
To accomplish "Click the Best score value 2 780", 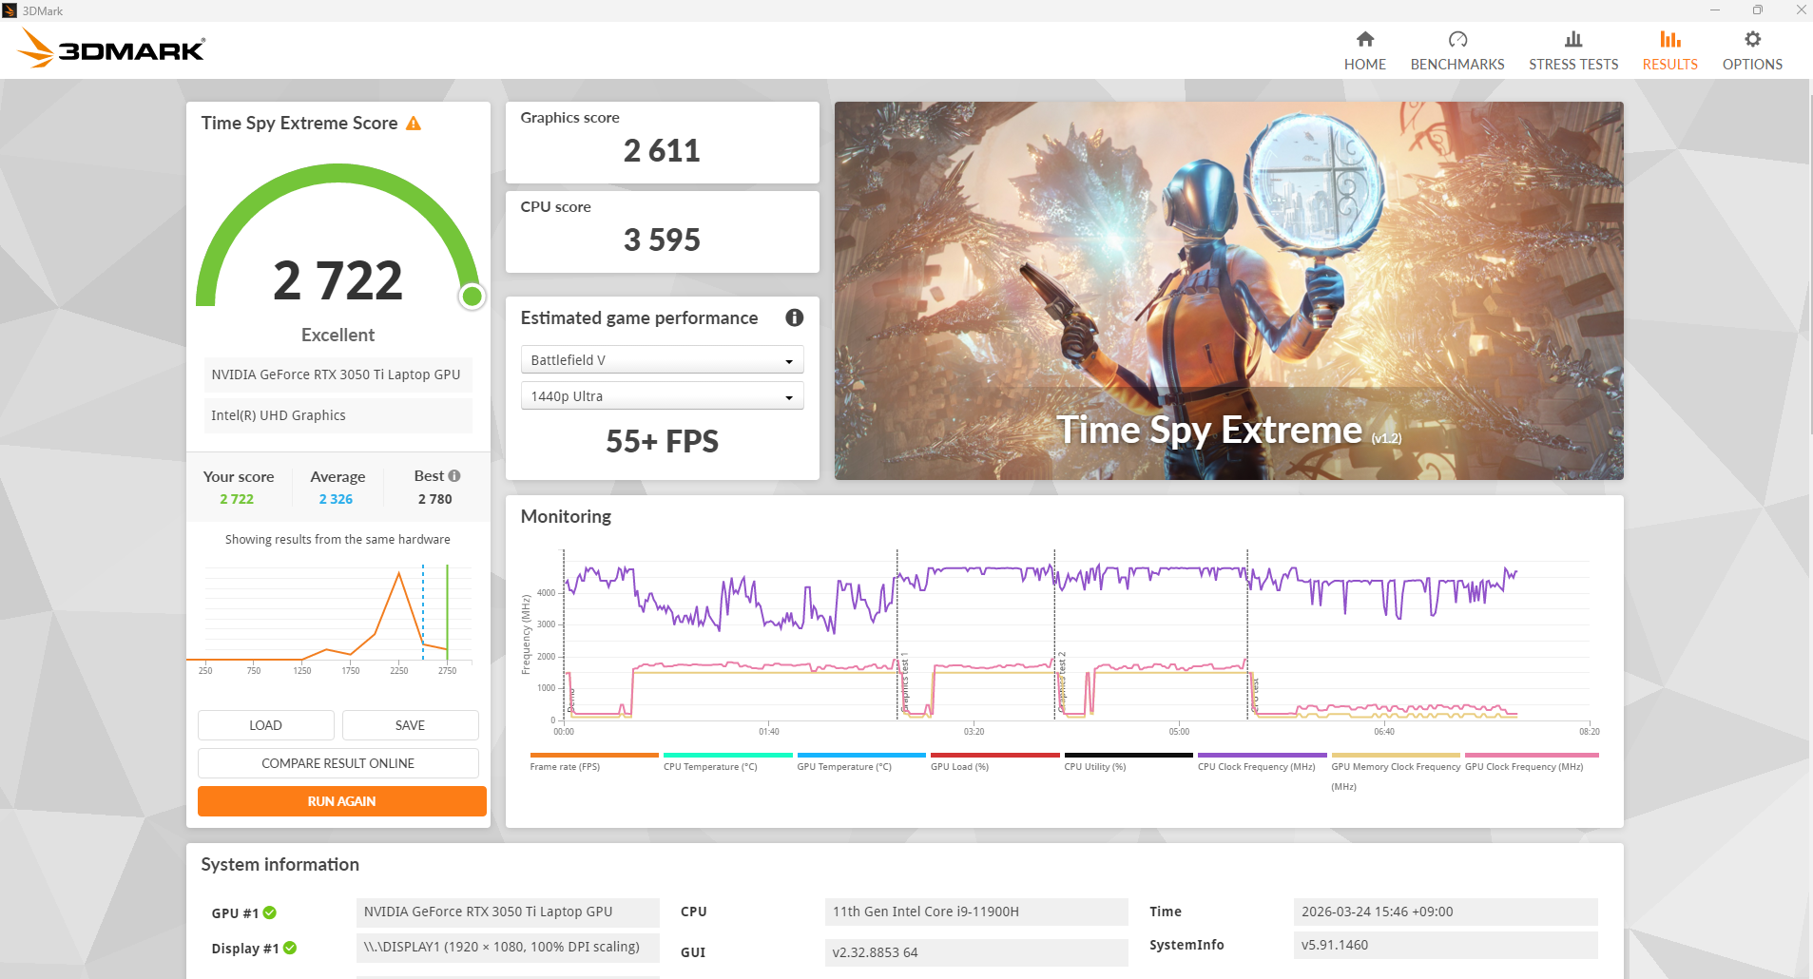I will [x=435, y=499].
